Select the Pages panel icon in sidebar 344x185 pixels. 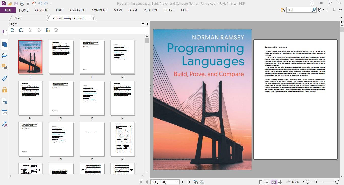(x=4, y=44)
